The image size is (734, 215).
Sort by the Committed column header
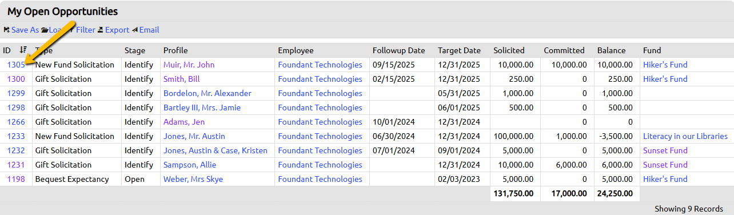point(564,50)
